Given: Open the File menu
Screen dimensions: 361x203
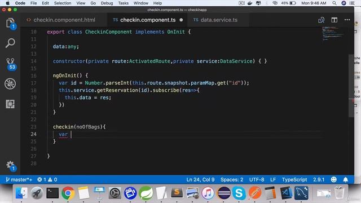Looking at the screenshot, I should point(34,3).
